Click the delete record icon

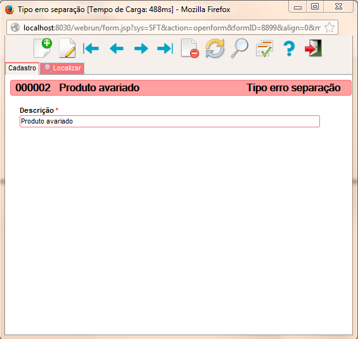tap(190, 48)
